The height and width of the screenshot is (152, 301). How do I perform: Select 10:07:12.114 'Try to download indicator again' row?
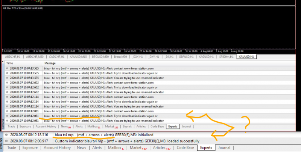tap(150, 102)
